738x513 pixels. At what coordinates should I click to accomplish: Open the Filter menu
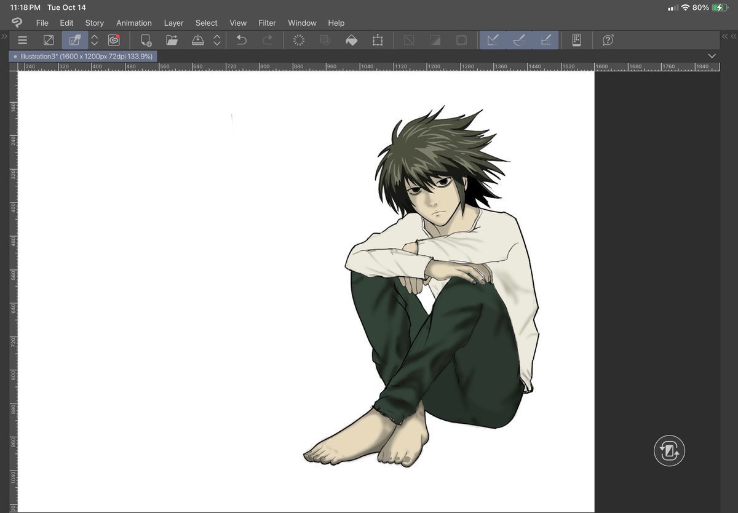267,23
